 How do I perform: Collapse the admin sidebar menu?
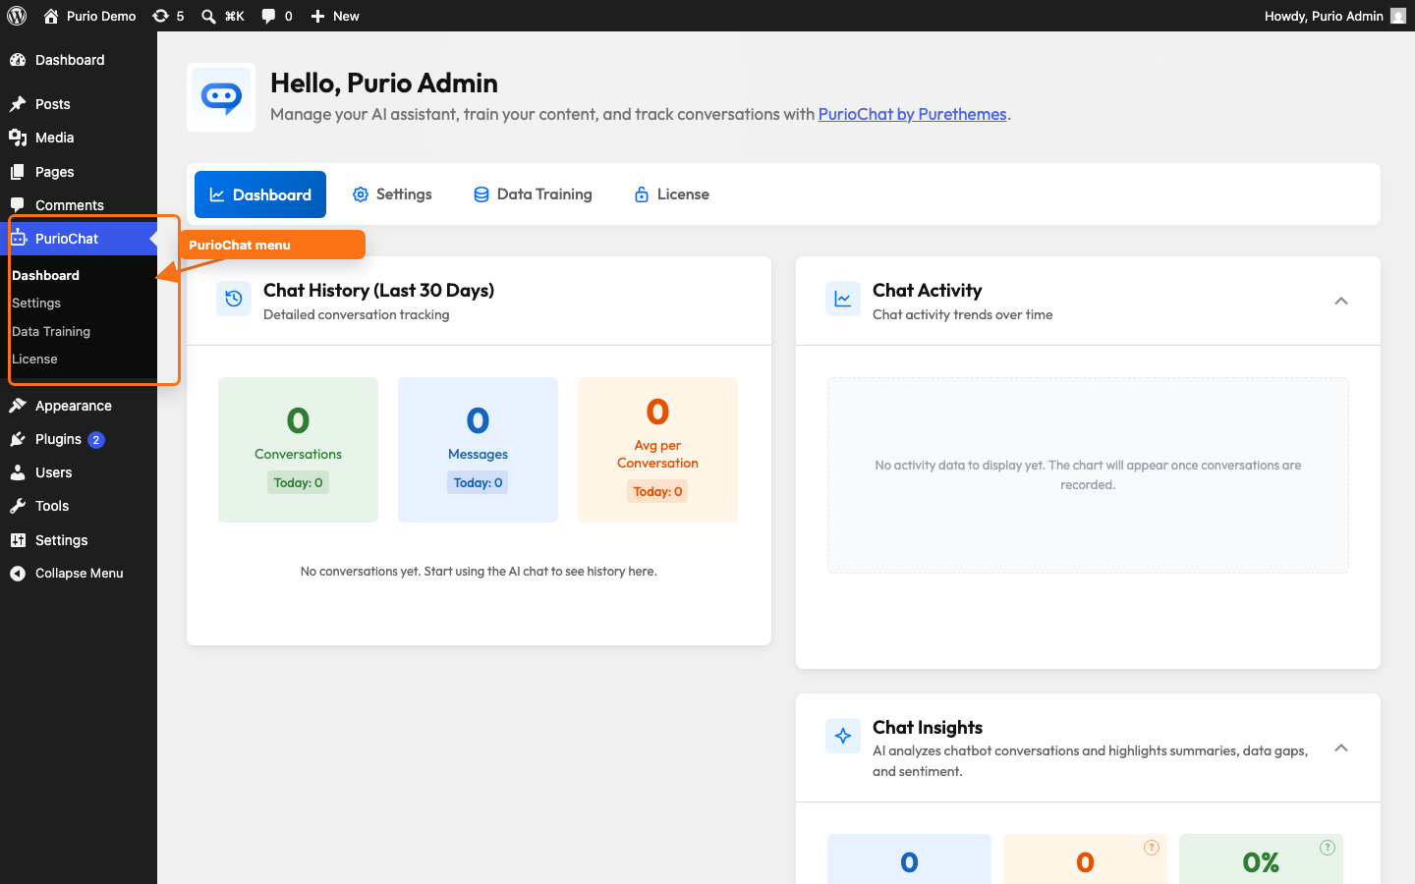point(79,574)
